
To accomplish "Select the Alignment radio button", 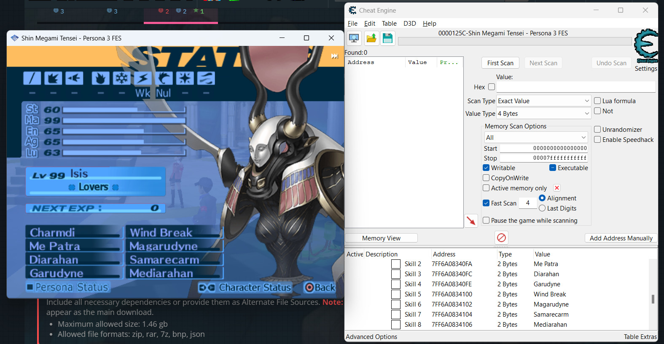I will 542,198.
